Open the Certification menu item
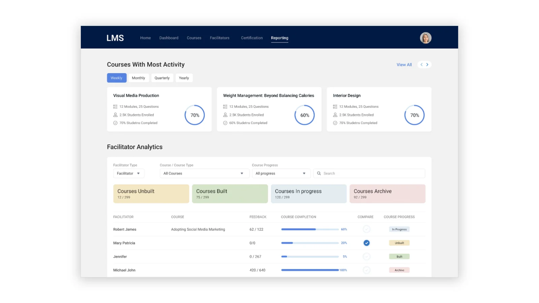The height and width of the screenshot is (303, 539). click(252, 38)
